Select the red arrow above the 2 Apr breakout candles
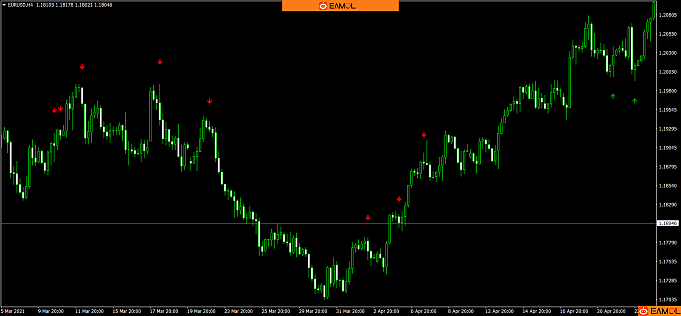The image size is (681, 316). tap(399, 199)
